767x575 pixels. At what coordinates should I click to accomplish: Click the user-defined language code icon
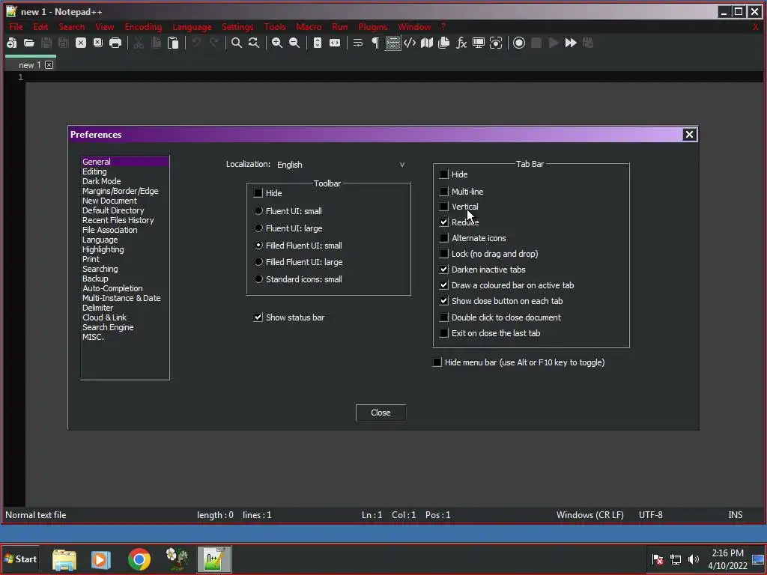(x=410, y=43)
